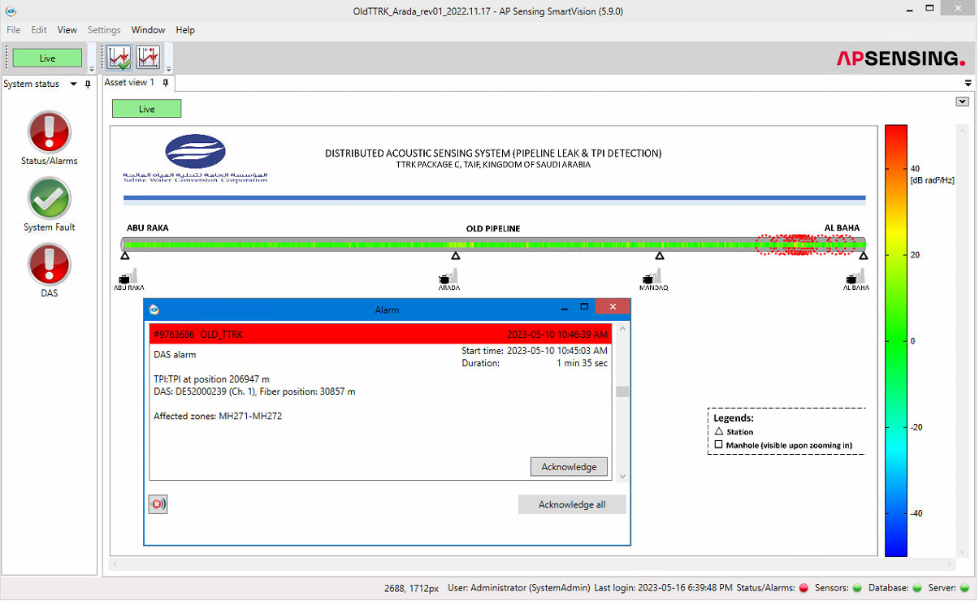Open the View menu

tap(67, 30)
